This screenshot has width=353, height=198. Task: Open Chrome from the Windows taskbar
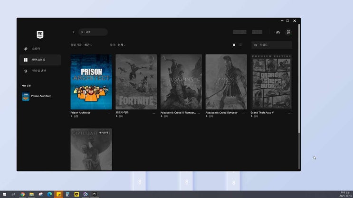tap(22, 194)
